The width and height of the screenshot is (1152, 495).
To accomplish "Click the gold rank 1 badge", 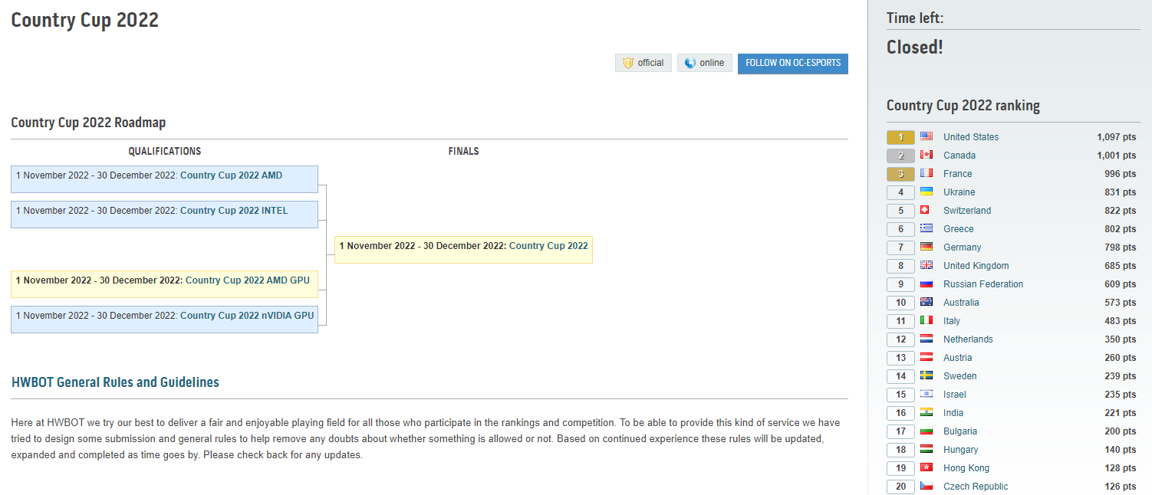I will 900,137.
